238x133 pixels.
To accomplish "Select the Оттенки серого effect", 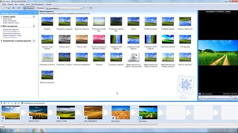I will point(64,39).
